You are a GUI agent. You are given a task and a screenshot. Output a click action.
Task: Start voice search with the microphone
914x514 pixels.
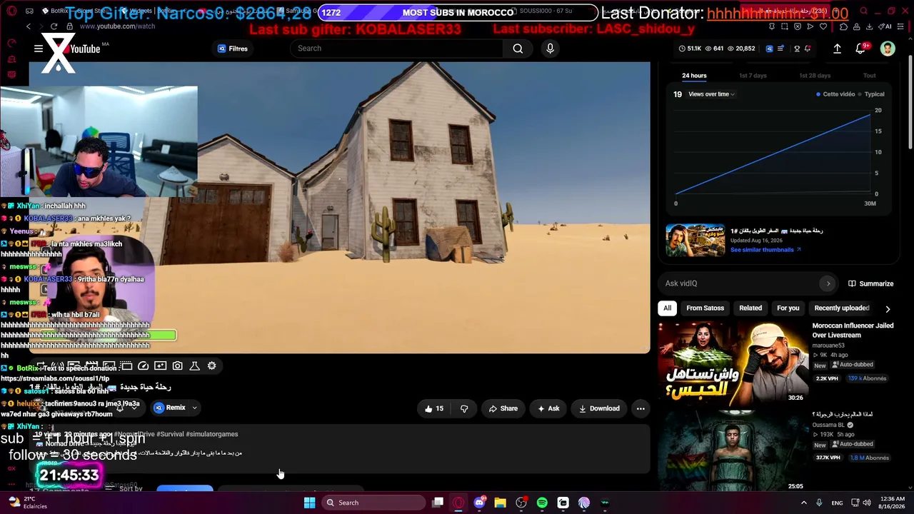click(x=550, y=49)
